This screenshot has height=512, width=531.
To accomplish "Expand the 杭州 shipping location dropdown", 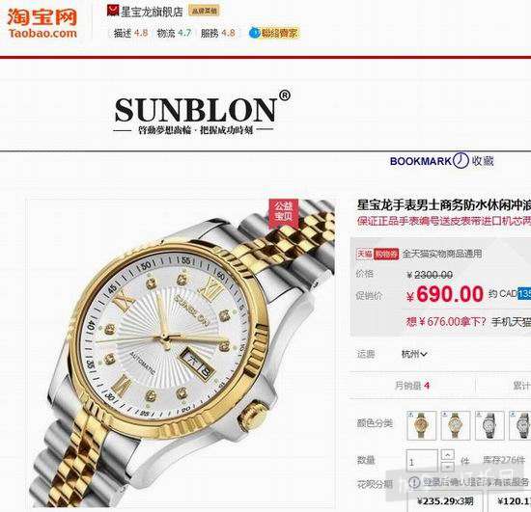I will point(414,354).
